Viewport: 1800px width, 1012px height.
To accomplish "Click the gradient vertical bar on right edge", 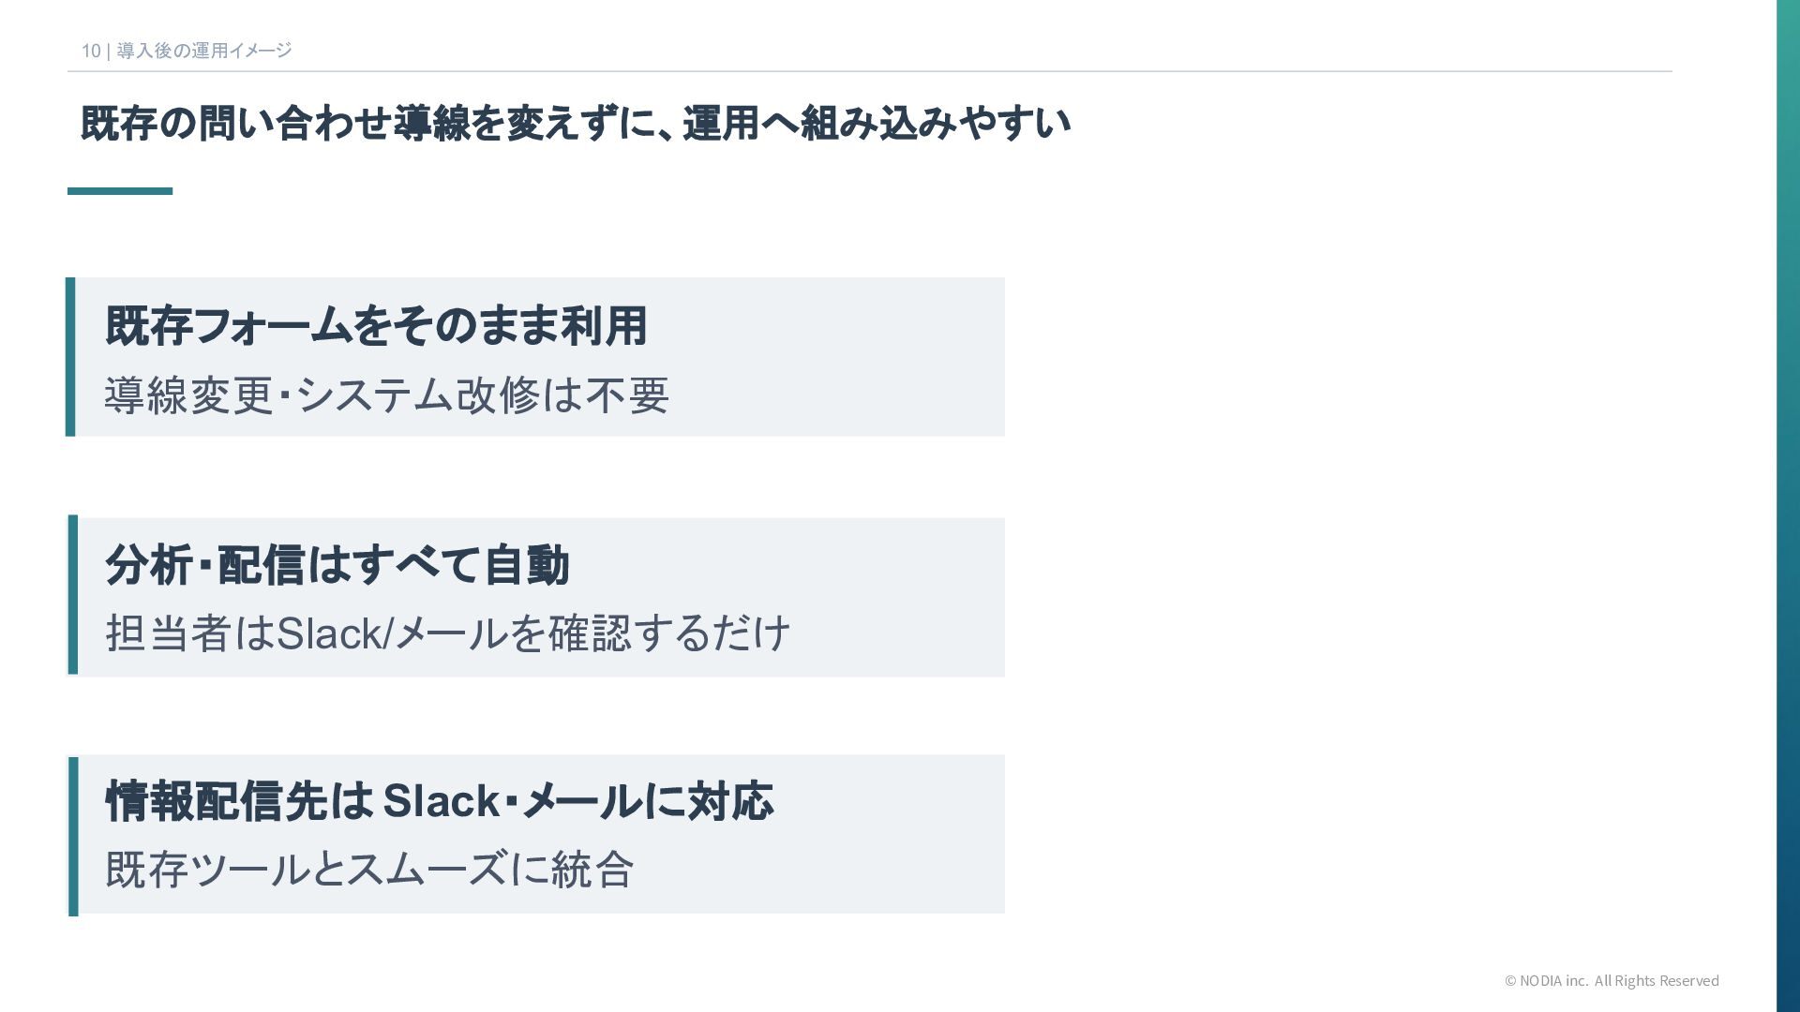I will click(1788, 506).
